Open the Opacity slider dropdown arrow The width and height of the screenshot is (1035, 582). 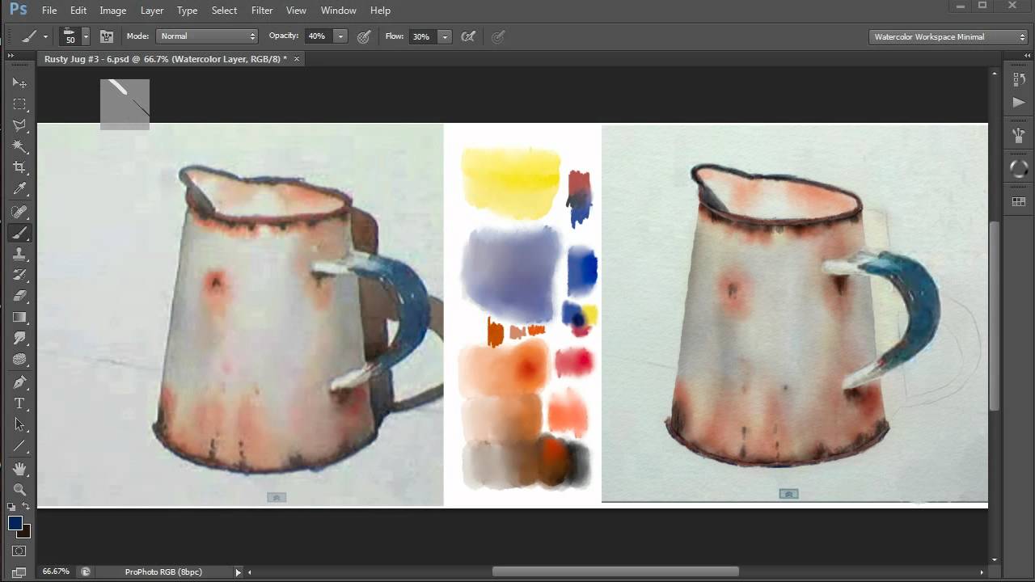point(340,36)
